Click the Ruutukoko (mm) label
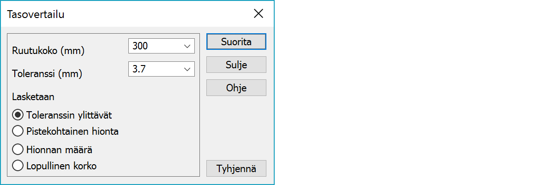Viewport: 554px width, 185px height. pyautogui.click(x=48, y=51)
